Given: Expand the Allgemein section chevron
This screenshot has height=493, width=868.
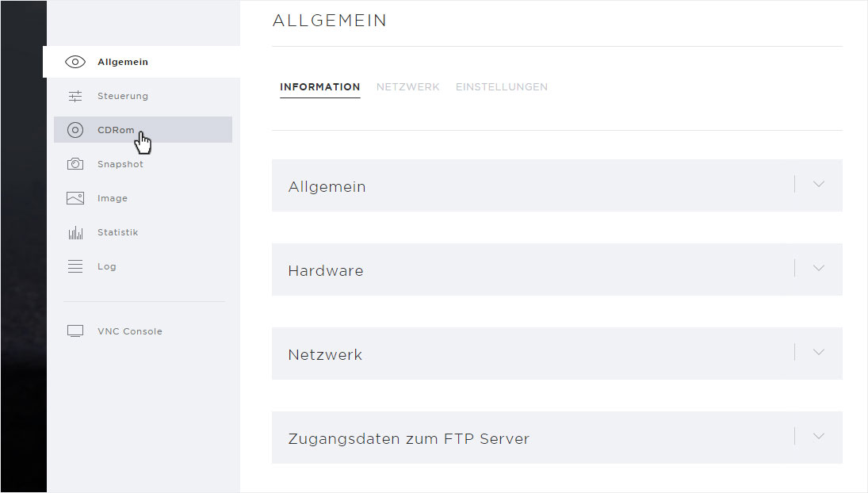Looking at the screenshot, I should coord(819,184).
